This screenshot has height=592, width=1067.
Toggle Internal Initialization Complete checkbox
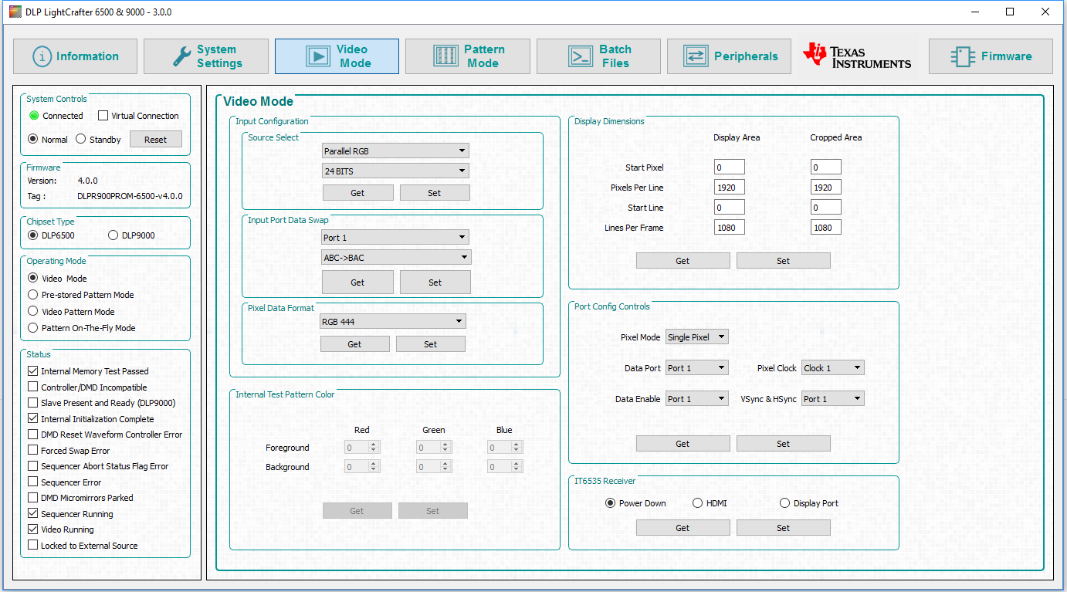click(32, 419)
